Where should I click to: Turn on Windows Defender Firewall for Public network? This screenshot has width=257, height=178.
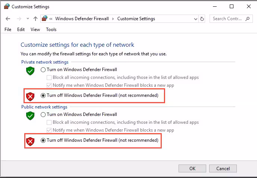[x=43, y=115]
